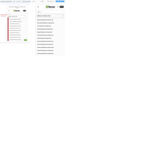Click Bathroom Hardware Sets heading in left emulator

click(13, 17)
